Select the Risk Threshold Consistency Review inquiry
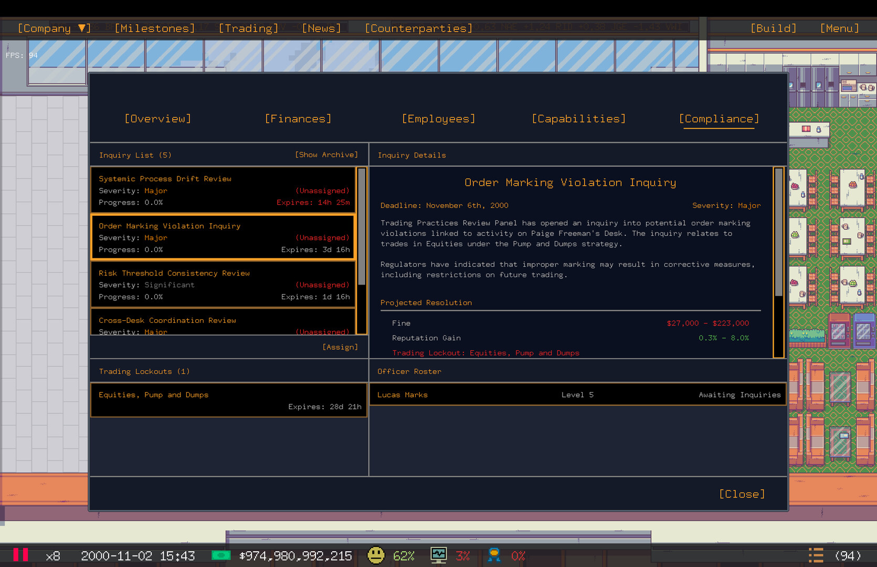877x567 pixels. (x=223, y=285)
